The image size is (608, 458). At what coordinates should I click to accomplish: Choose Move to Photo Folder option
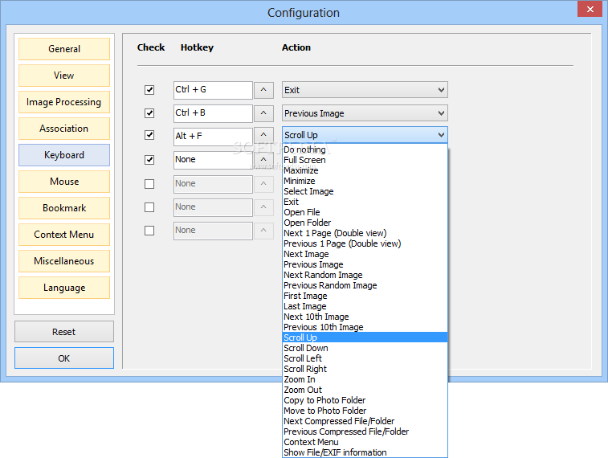[x=365, y=411]
